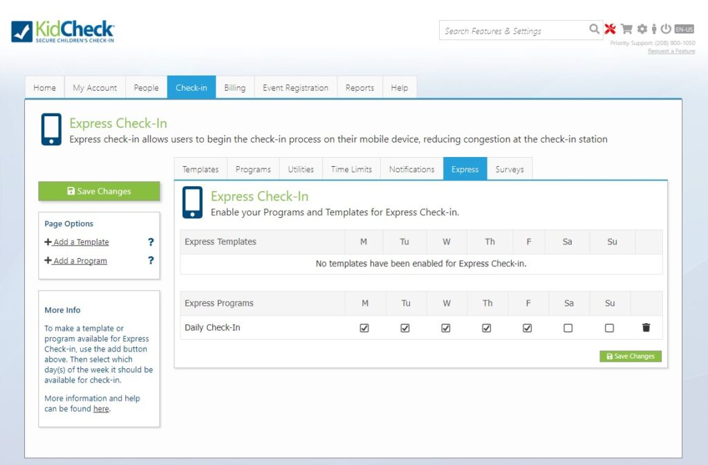Delete Daily Check-In using the trash icon
The height and width of the screenshot is (465, 708).
pos(646,327)
